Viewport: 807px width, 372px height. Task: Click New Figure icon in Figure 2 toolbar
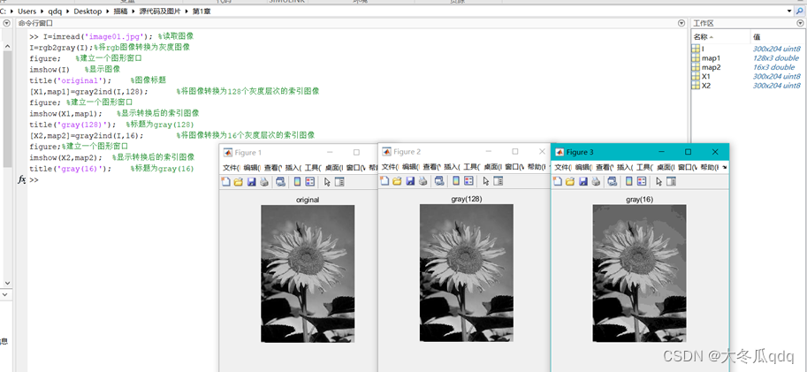click(x=384, y=180)
